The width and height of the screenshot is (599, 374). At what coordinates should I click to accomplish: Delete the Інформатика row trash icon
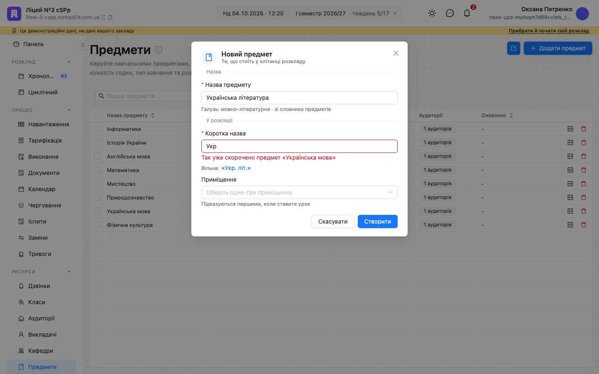pos(584,129)
